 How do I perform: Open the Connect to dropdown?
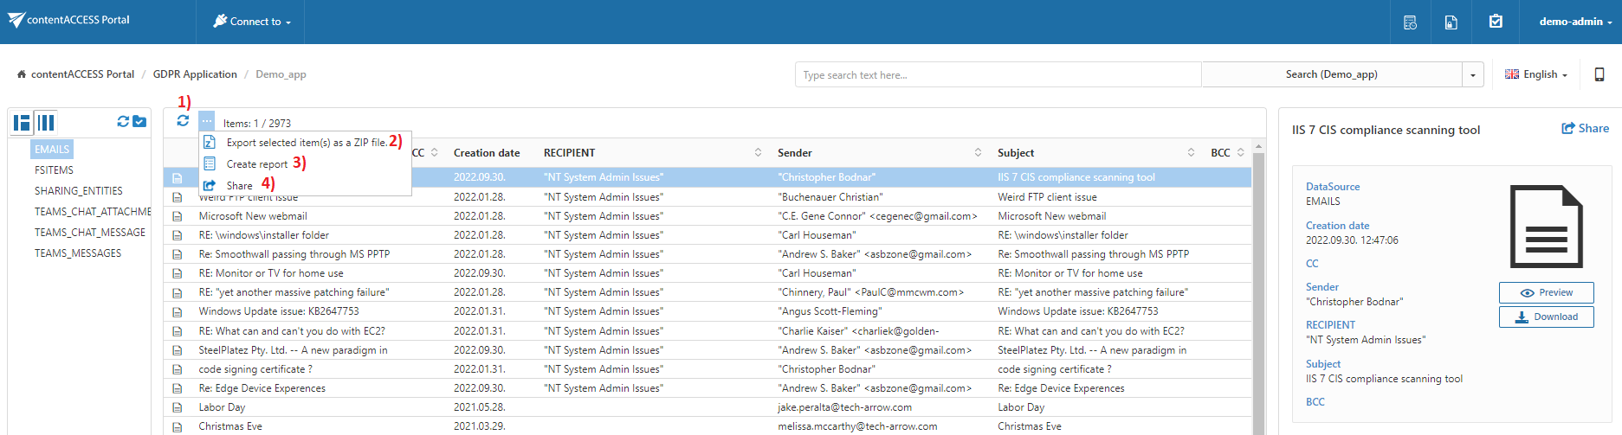click(252, 22)
